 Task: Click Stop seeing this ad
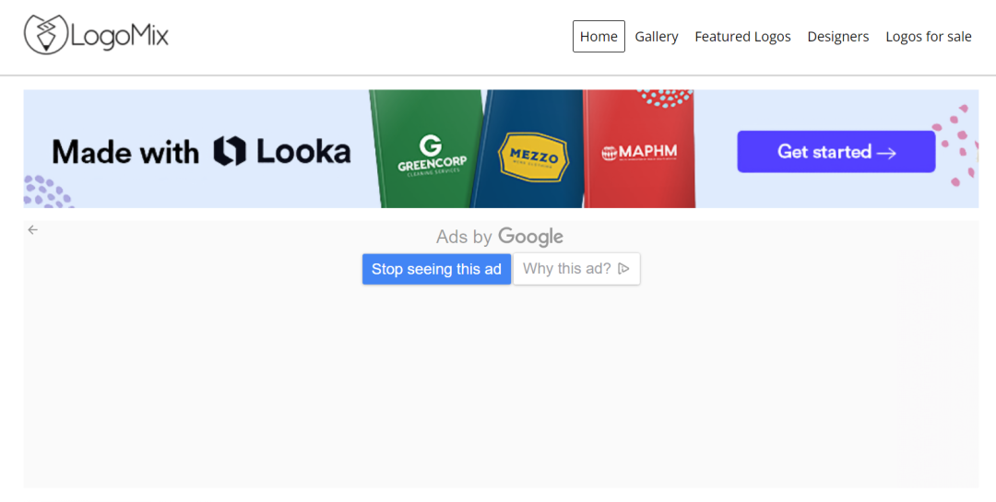click(x=436, y=269)
